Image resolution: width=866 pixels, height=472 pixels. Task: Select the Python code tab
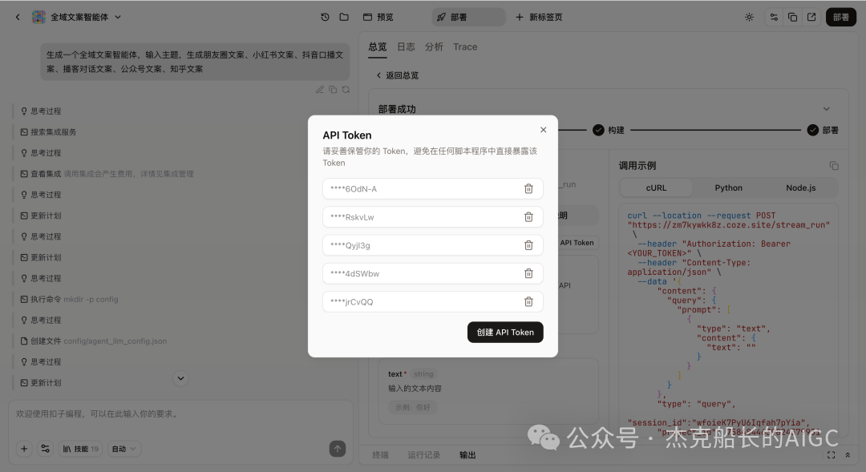[728, 188]
